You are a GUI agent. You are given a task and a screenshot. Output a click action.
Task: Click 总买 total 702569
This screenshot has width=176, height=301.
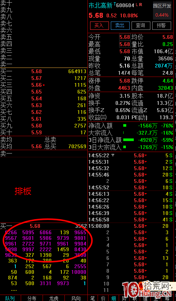(x=77, y=147)
